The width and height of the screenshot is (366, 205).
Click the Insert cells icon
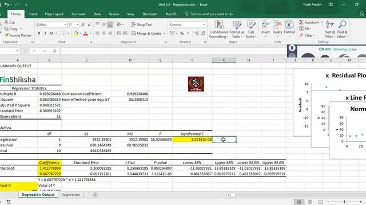point(265,24)
